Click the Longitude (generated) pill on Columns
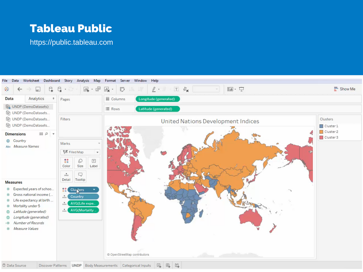This screenshot has height=272, width=363. tap(157, 99)
